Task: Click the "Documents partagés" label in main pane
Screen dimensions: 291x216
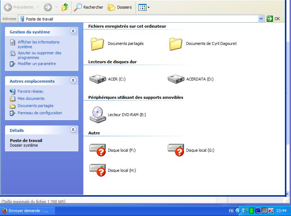Action: point(126,43)
